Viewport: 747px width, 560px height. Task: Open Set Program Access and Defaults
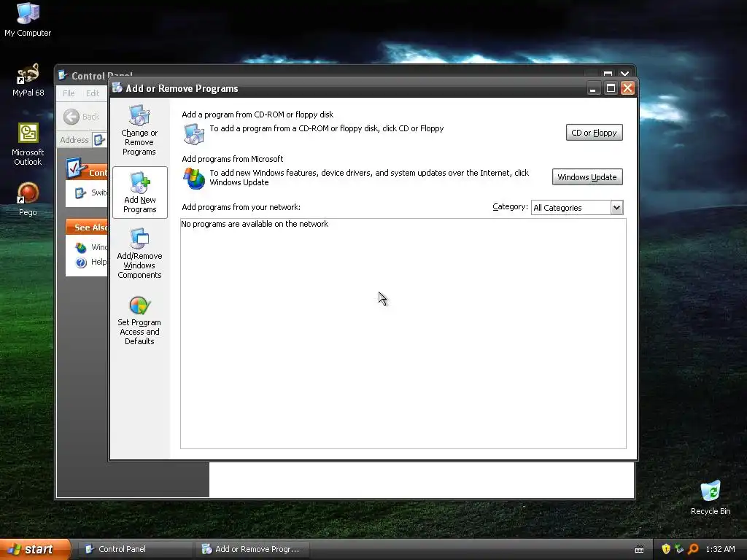pyautogui.click(x=139, y=320)
